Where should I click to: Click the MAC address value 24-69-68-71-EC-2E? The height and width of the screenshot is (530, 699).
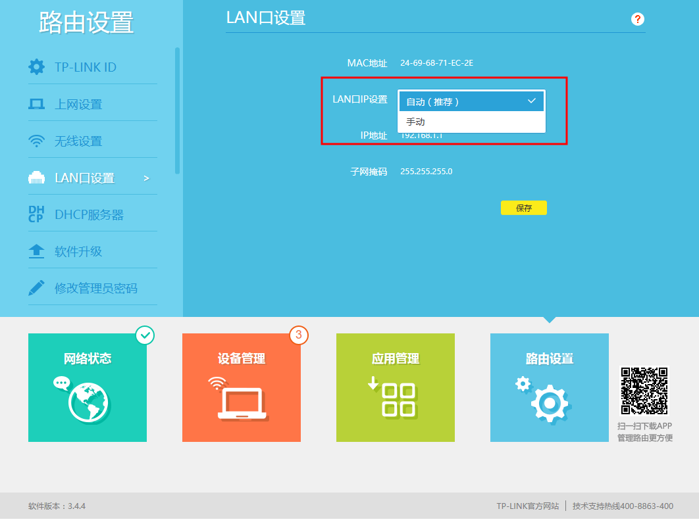tap(436, 63)
